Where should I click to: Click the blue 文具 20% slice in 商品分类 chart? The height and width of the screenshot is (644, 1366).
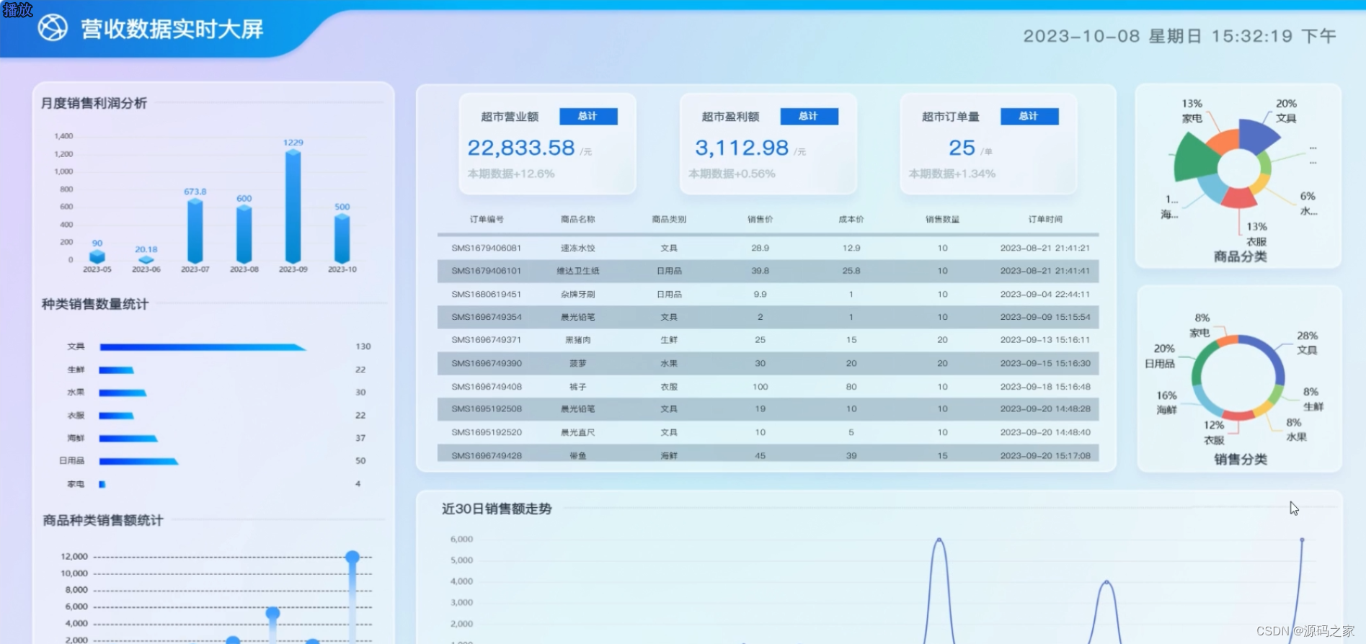[x=1258, y=137]
